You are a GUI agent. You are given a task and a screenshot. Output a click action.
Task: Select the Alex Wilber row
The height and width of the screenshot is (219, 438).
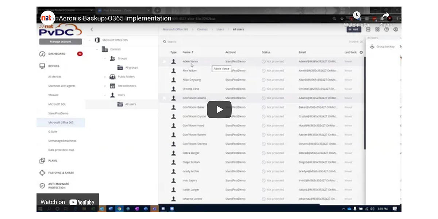(262, 70)
